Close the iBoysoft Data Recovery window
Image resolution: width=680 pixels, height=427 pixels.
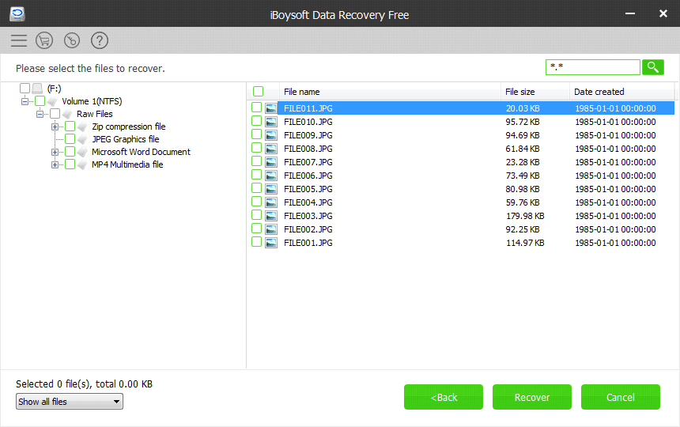(663, 14)
